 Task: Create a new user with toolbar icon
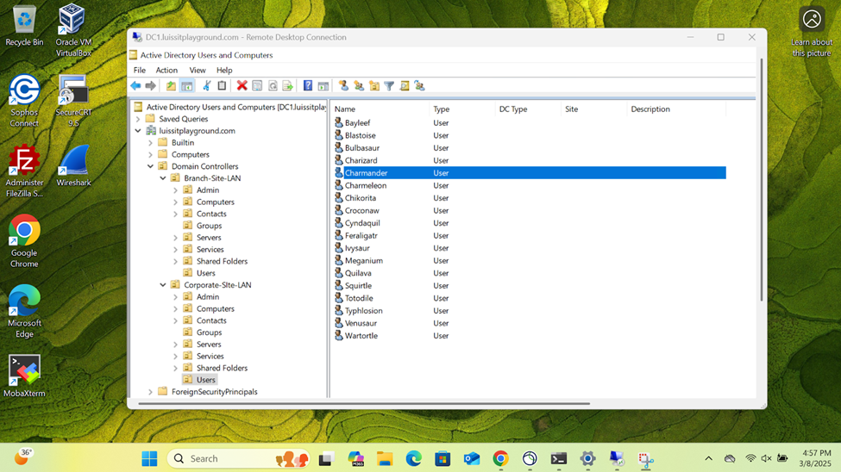click(x=343, y=86)
